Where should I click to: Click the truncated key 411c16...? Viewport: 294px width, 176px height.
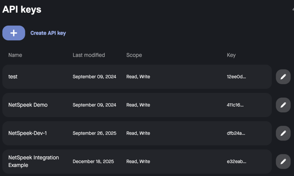point(235,105)
